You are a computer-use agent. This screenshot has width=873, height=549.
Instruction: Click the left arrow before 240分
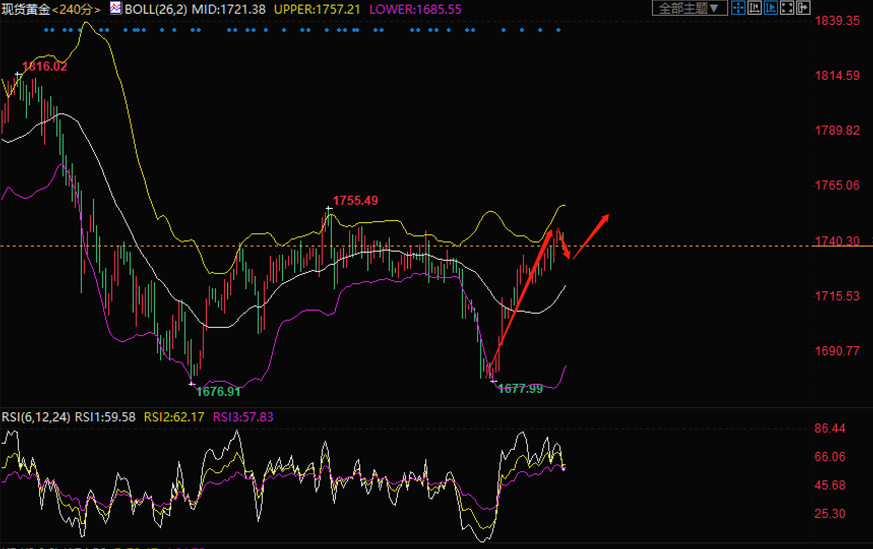click(55, 10)
